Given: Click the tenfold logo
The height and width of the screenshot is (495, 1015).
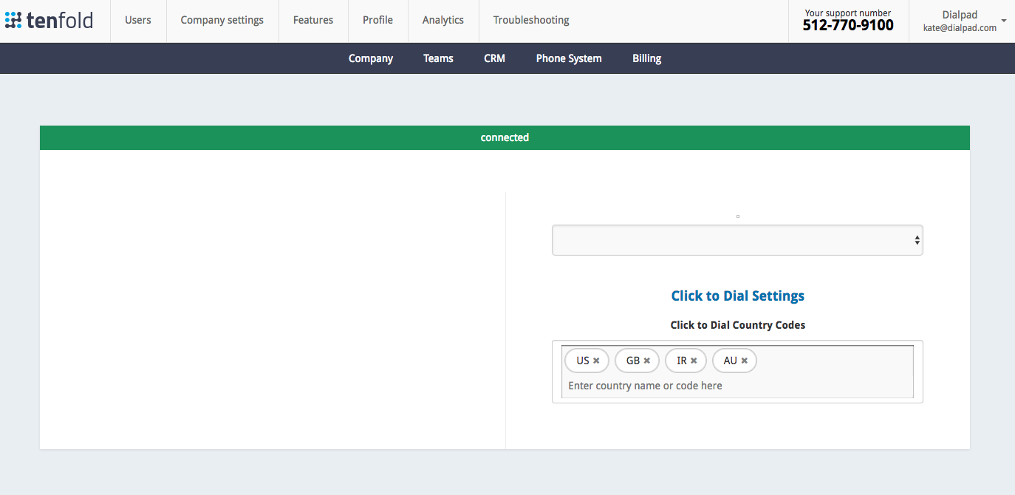Looking at the screenshot, I should coord(49,20).
